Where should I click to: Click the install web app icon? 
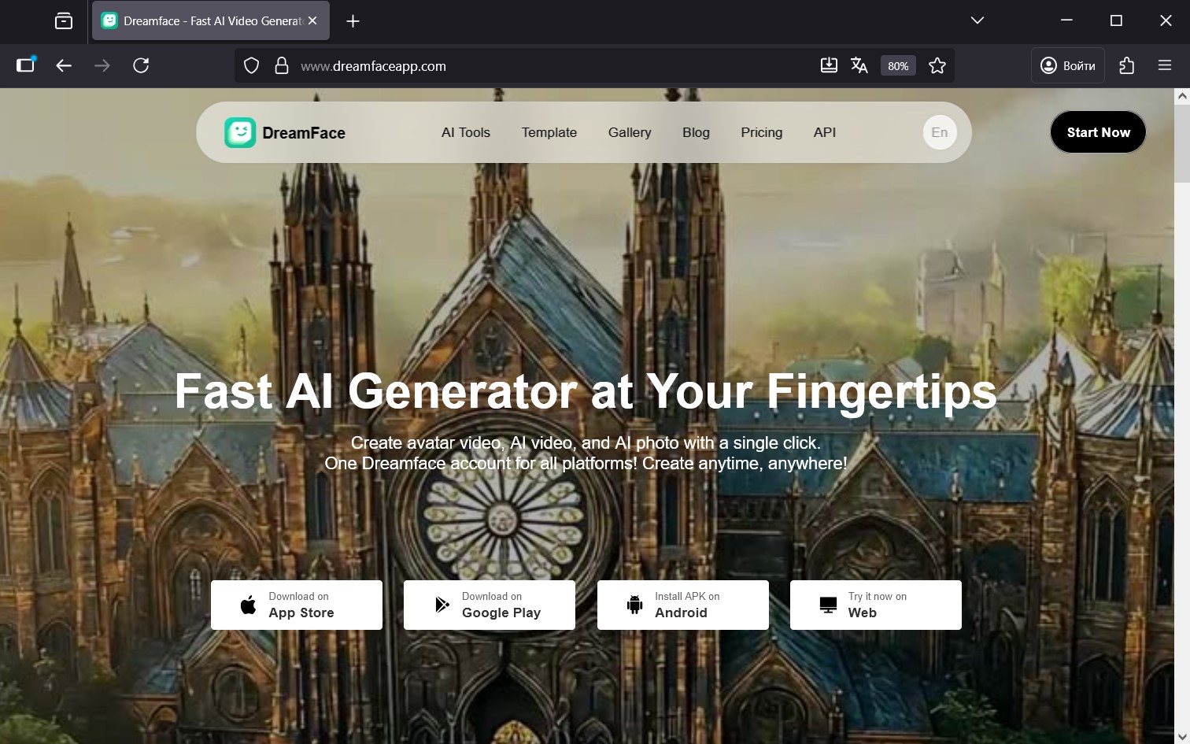(x=829, y=66)
